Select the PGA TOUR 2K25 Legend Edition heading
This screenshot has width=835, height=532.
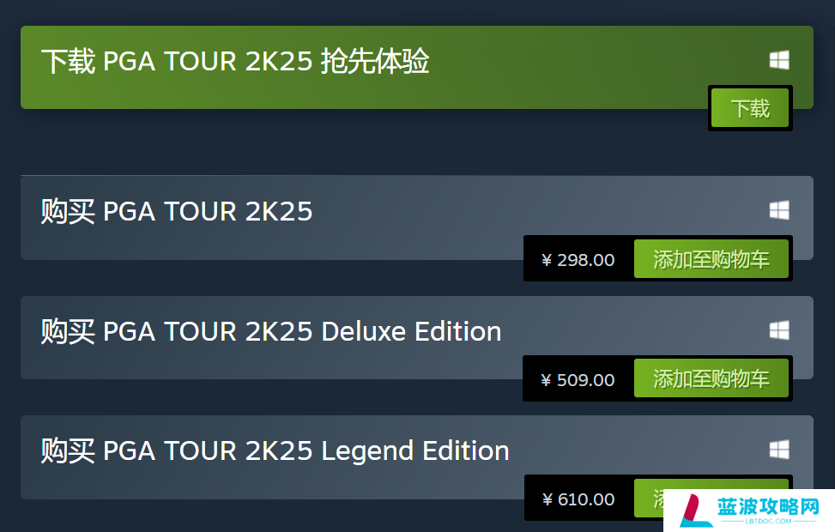(x=275, y=450)
